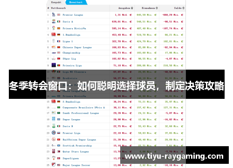Click Serie A Ausgaben value
The image size is (233, 168).
pos(122,22)
